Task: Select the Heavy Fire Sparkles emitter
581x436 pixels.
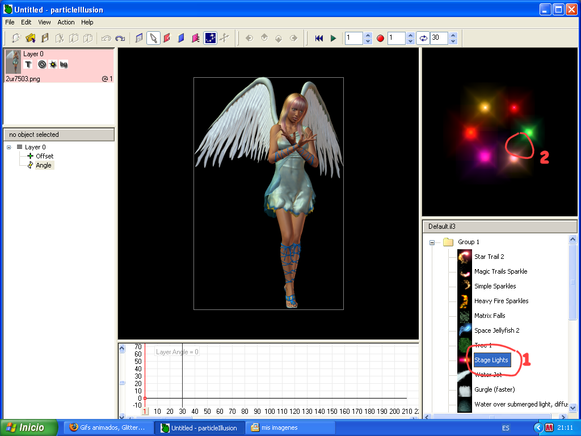Action: pyautogui.click(x=502, y=301)
